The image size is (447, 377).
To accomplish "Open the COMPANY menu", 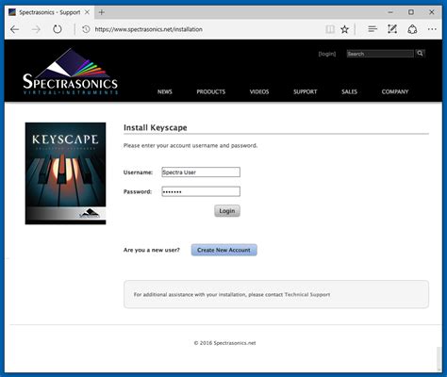I will 395,91.
